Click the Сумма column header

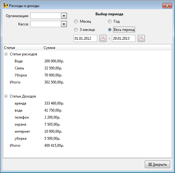[x=107, y=48]
